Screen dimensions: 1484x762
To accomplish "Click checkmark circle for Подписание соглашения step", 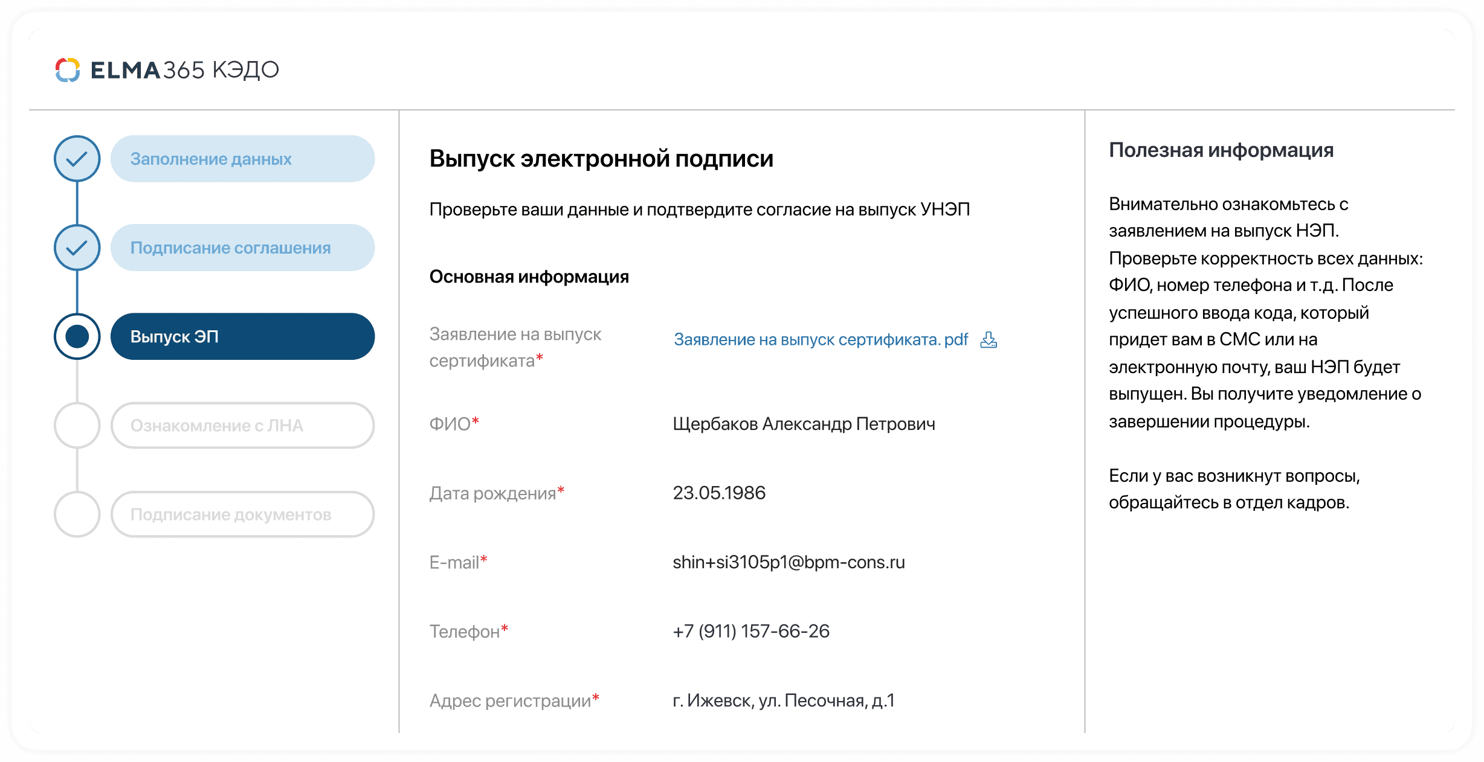I will pos(77,248).
